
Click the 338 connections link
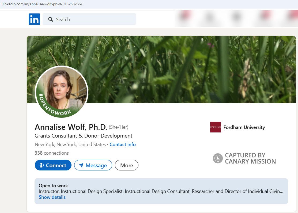[51, 153]
